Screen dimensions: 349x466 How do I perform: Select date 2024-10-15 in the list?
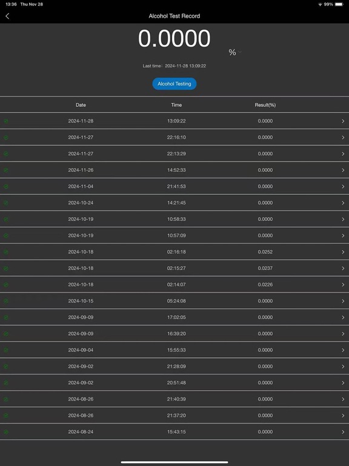coord(81,301)
